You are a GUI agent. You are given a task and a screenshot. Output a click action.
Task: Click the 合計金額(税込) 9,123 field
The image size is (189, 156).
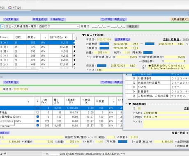[x=127, y=57]
